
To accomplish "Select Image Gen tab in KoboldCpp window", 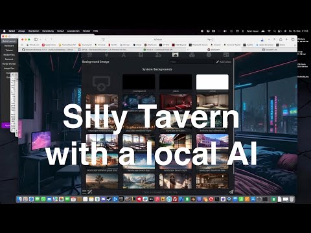I will (9, 69).
